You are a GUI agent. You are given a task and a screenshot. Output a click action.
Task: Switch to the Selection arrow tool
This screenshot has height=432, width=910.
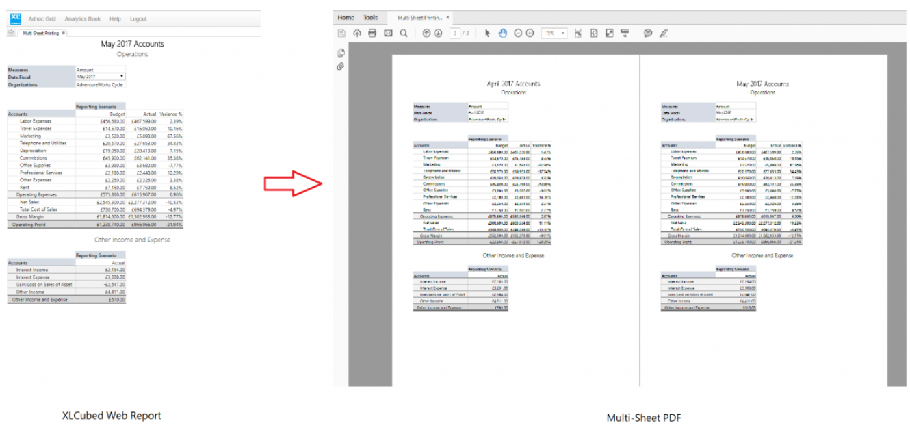tap(487, 33)
